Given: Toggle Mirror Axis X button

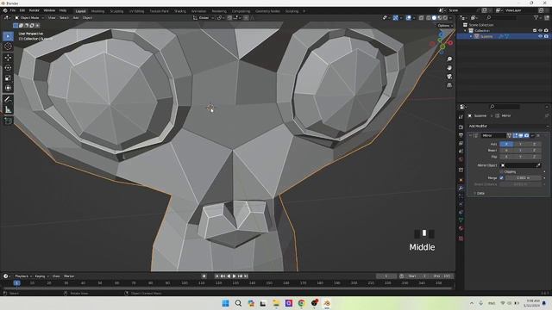Looking at the screenshot, I should [506, 144].
